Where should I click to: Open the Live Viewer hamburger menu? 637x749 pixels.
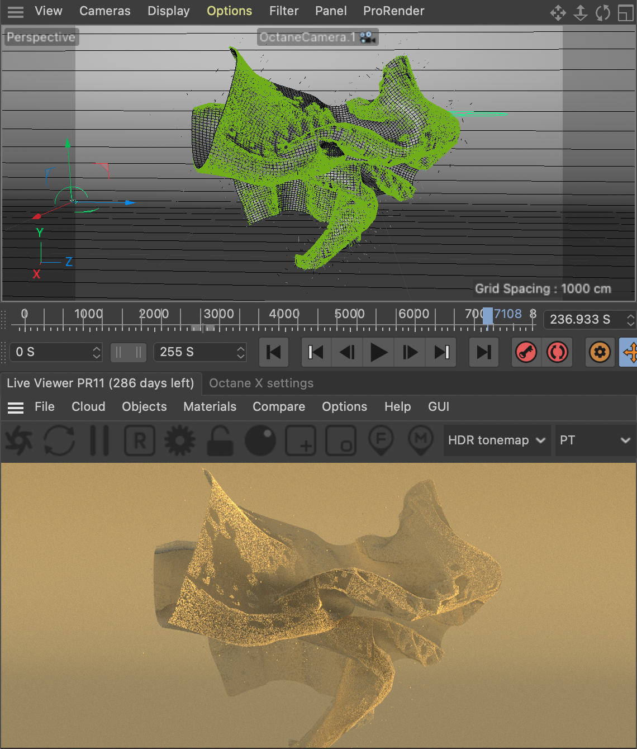tap(16, 407)
